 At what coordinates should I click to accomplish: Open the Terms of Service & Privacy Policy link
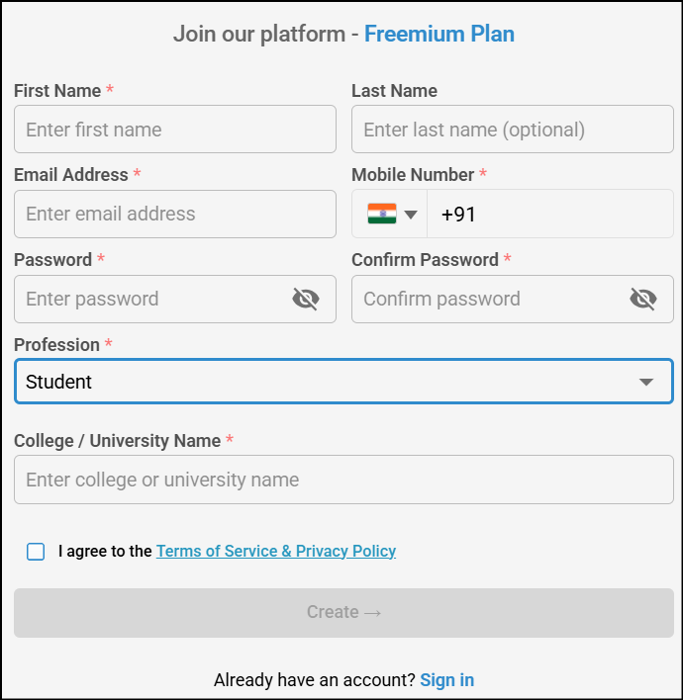click(276, 552)
